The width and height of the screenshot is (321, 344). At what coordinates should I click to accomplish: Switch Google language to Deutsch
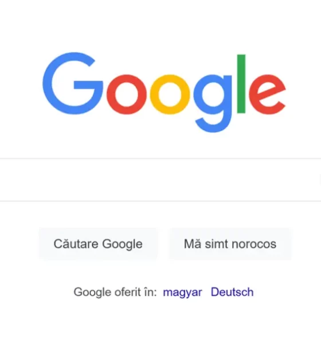pos(232,292)
